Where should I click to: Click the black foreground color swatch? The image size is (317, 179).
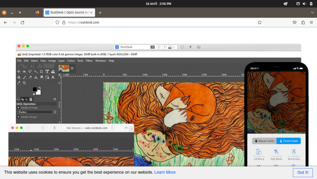coord(35,89)
